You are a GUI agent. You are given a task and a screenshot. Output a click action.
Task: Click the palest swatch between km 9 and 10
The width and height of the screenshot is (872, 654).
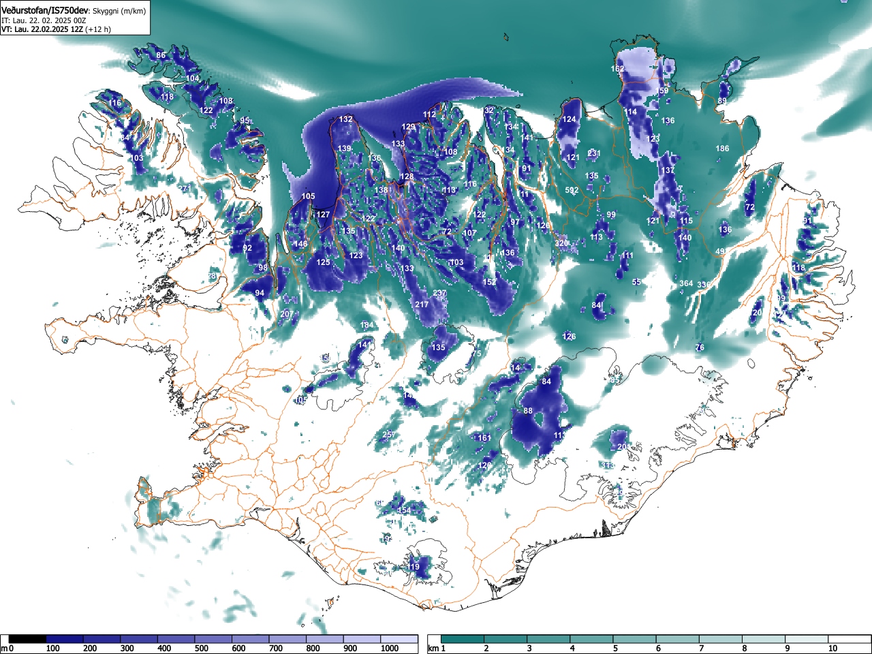click(x=808, y=639)
